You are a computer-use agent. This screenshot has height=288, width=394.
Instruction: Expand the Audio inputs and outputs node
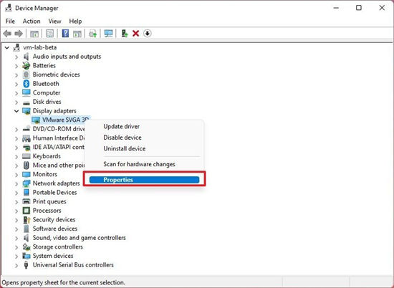tap(16, 57)
